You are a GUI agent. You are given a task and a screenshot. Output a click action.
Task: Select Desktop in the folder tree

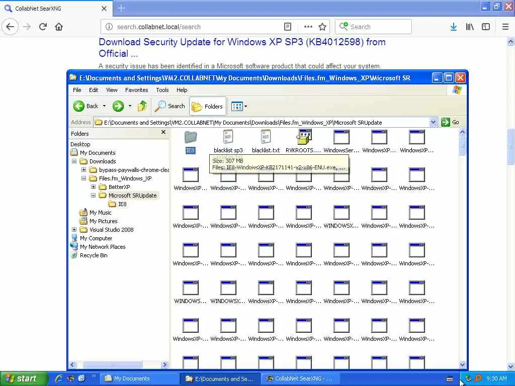pyautogui.click(x=80, y=144)
